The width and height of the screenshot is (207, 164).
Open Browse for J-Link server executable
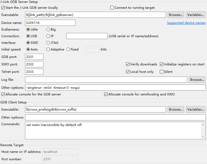[x=176, y=15]
